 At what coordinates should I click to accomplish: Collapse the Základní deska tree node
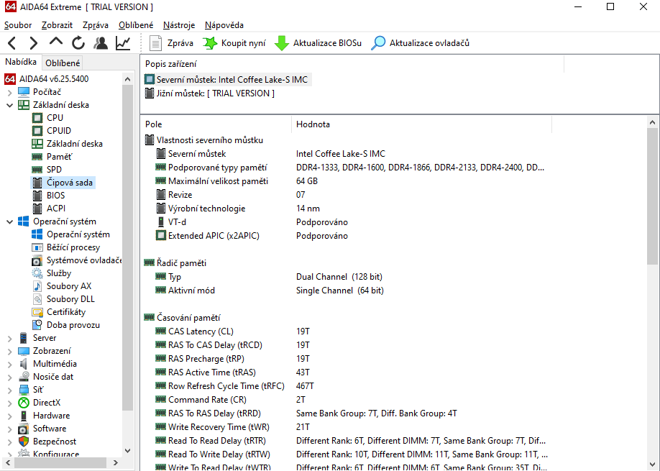[9, 105]
